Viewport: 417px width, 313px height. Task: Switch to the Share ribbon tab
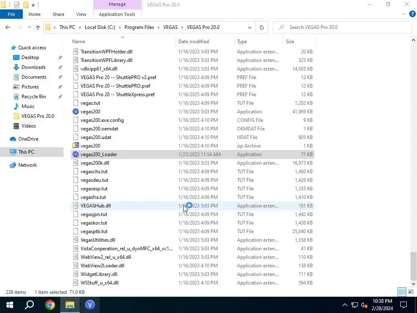(x=58, y=14)
